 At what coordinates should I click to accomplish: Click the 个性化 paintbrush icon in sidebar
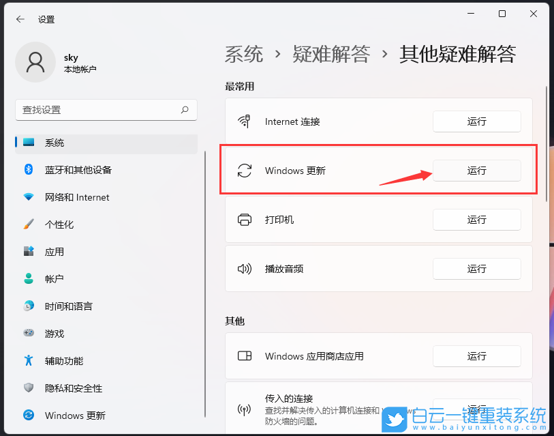coord(29,224)
